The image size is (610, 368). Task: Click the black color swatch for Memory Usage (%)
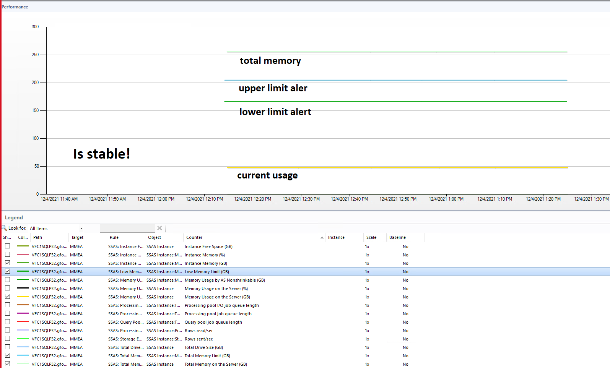tap(23, 288)
